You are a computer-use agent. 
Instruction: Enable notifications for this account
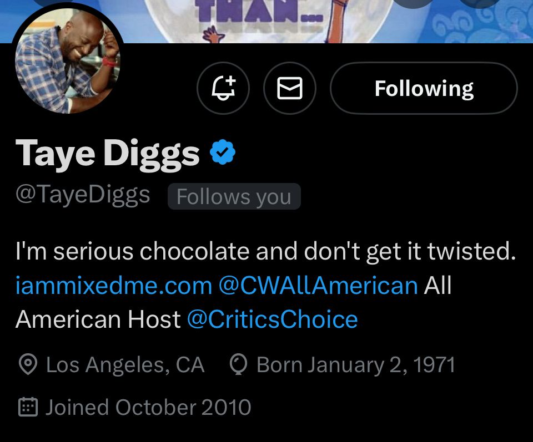pyautogui.click(x=223, y=88)
